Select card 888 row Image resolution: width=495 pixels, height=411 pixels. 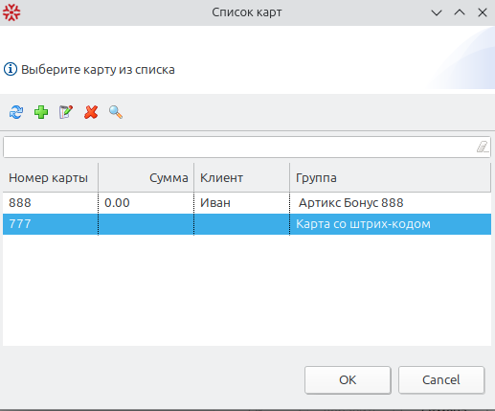(x=247, y=203)
